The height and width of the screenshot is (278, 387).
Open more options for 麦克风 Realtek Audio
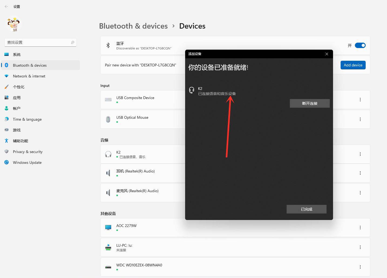point(360,193)
